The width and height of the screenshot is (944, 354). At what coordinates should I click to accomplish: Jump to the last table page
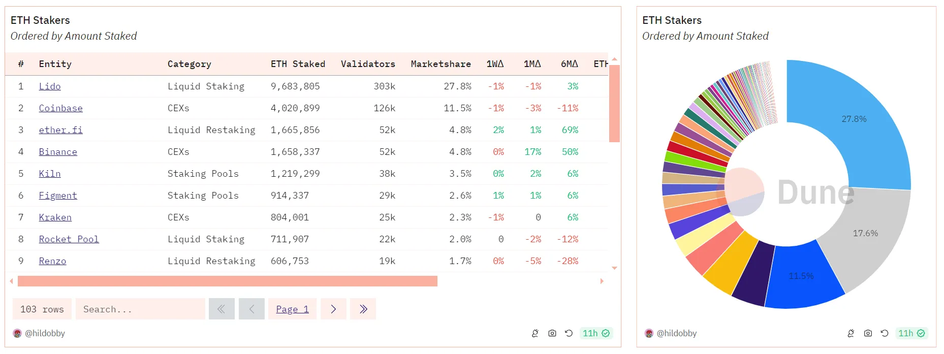pyautogui.click(x=363, y=309)
